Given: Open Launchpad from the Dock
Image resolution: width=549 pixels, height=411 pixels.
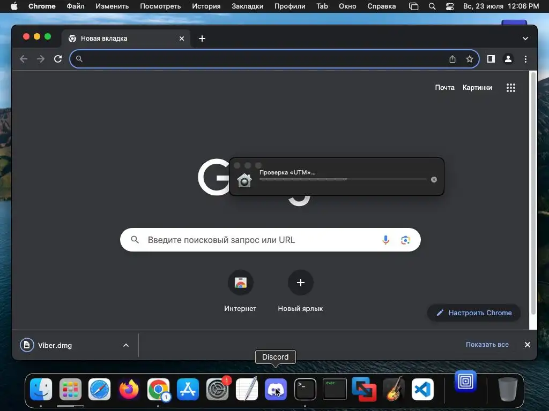Looking at the screenshot, I should coord(70,390).
